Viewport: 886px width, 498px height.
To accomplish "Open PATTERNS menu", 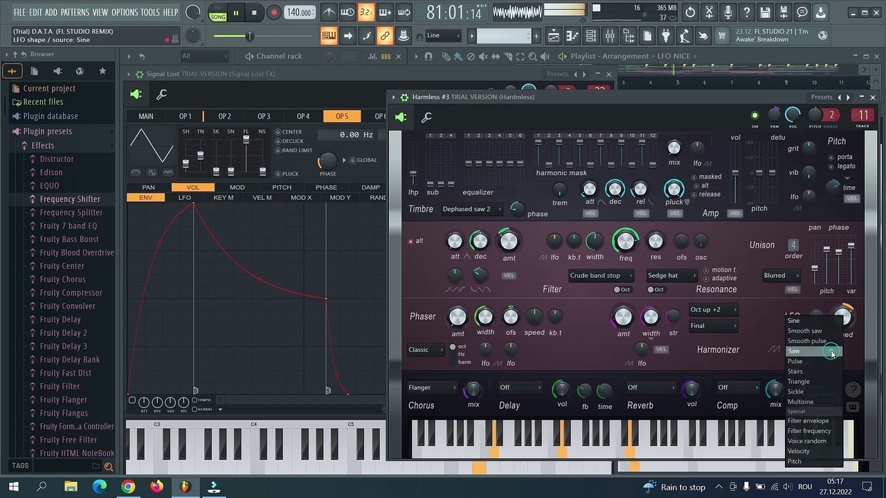I will [74, 12].
